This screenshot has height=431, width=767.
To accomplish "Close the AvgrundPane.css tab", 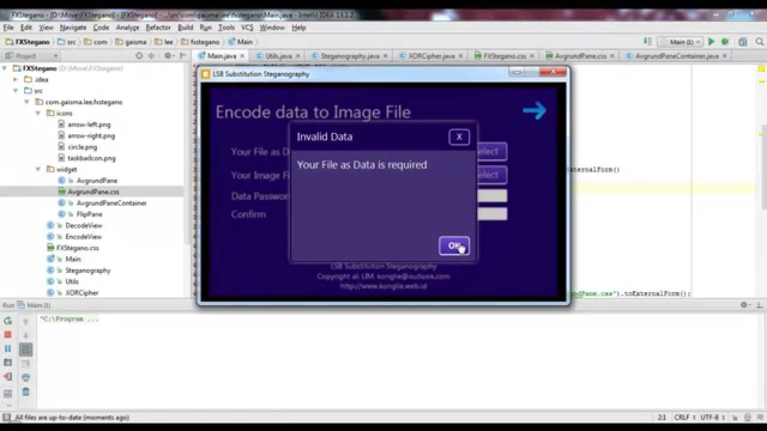I will pos(613,56).
